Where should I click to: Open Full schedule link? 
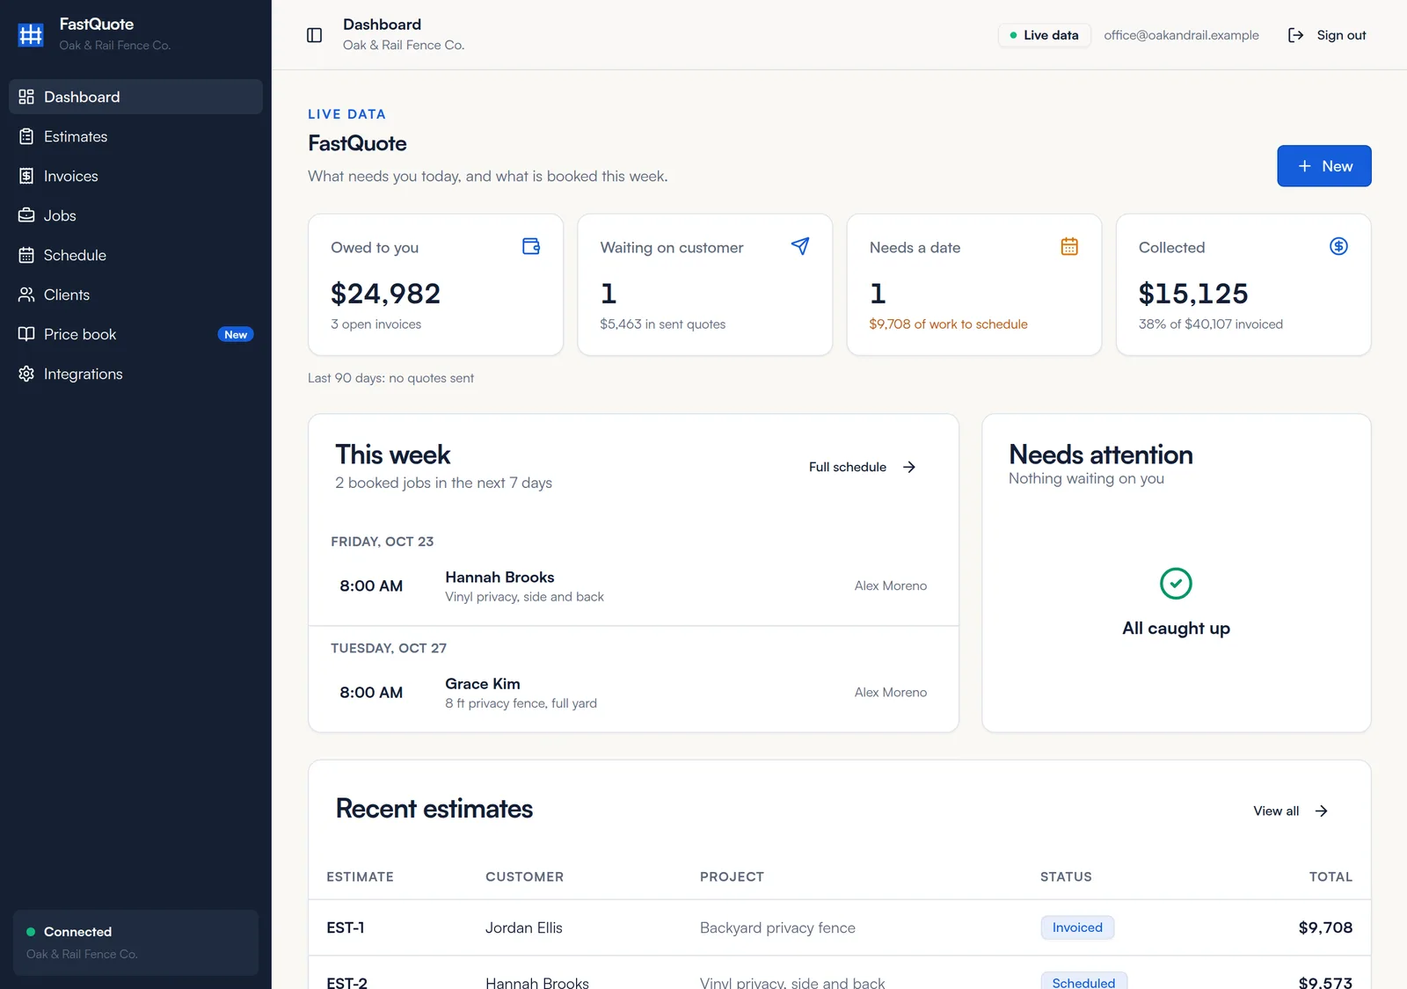pyautogui.click(x=863, y=467)
